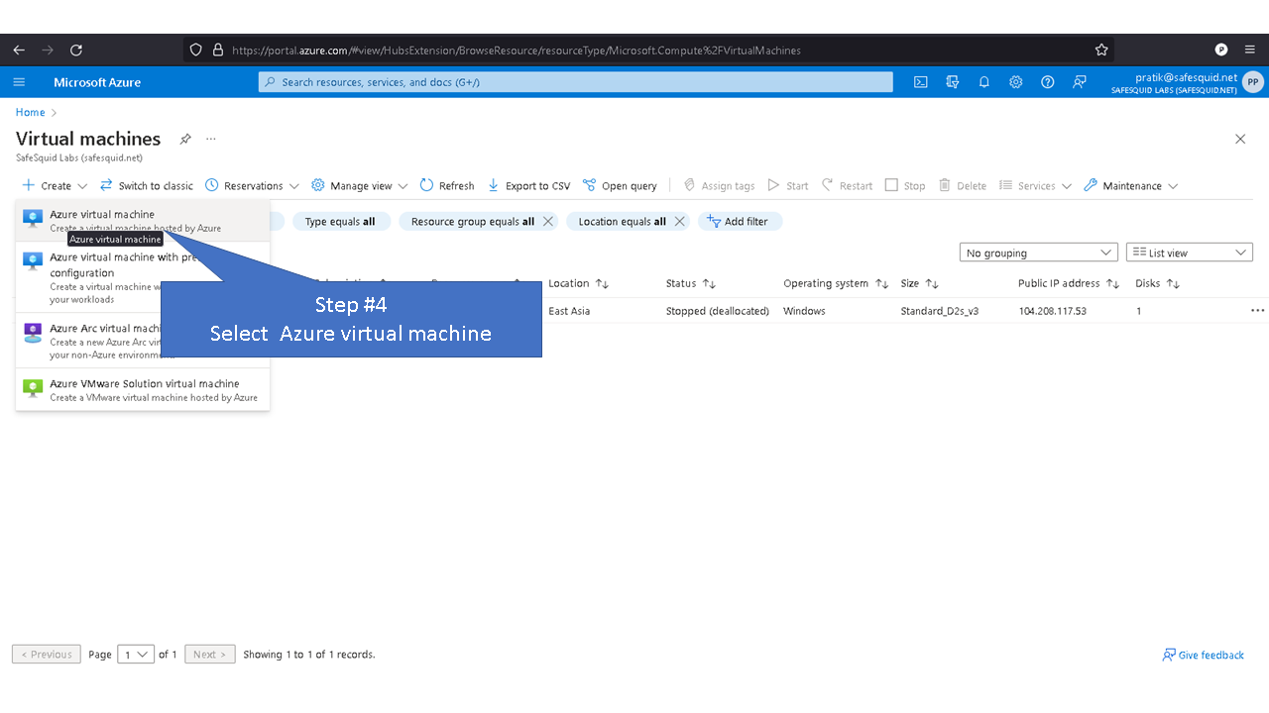
Task: Sort by Location column
Action: [578, 283]
